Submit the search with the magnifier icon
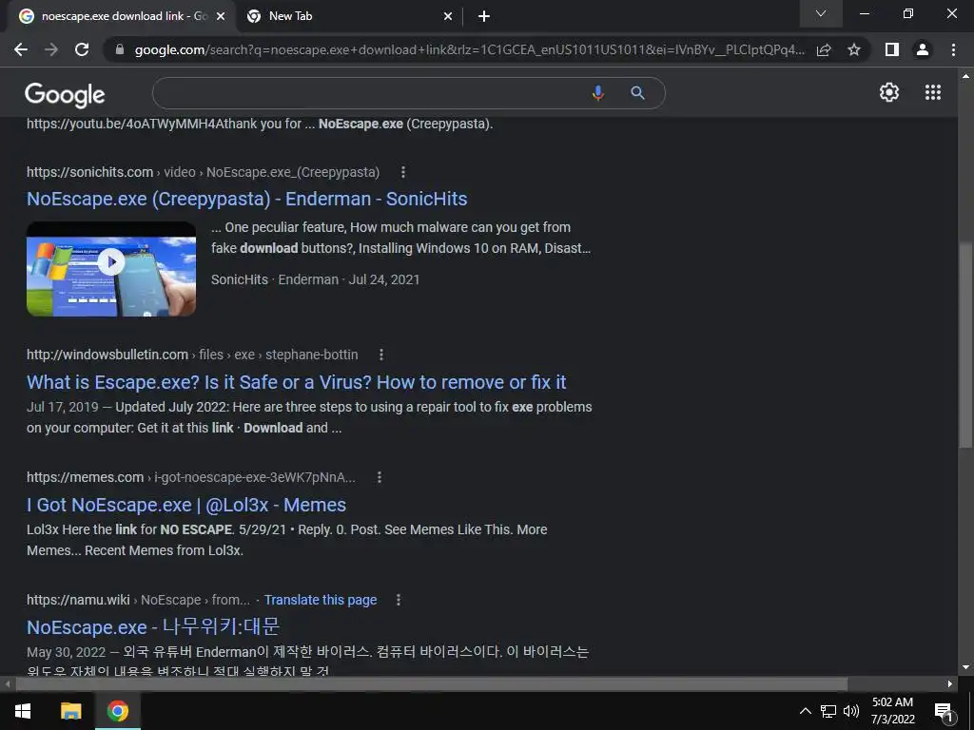The width and height of the screenshot is (974, 730). [x=637, y=93]
